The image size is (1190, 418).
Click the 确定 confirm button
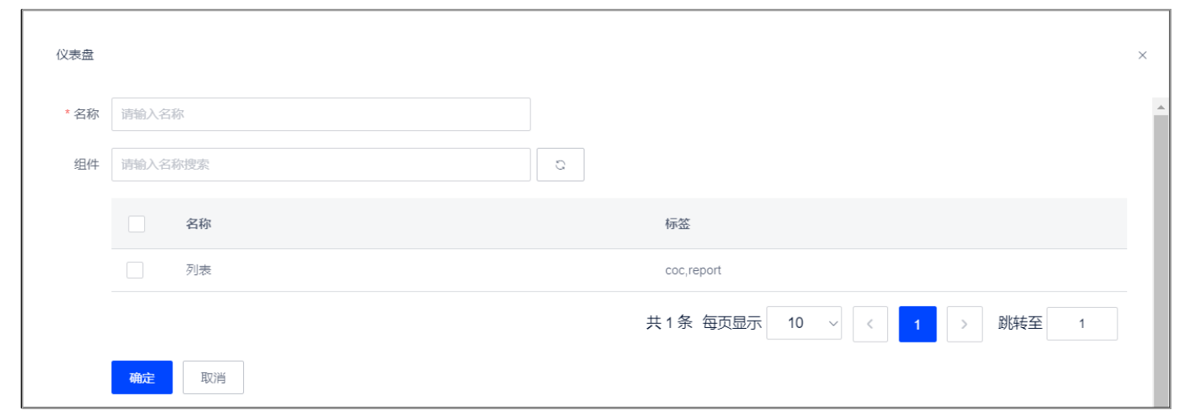click(142, 378)
